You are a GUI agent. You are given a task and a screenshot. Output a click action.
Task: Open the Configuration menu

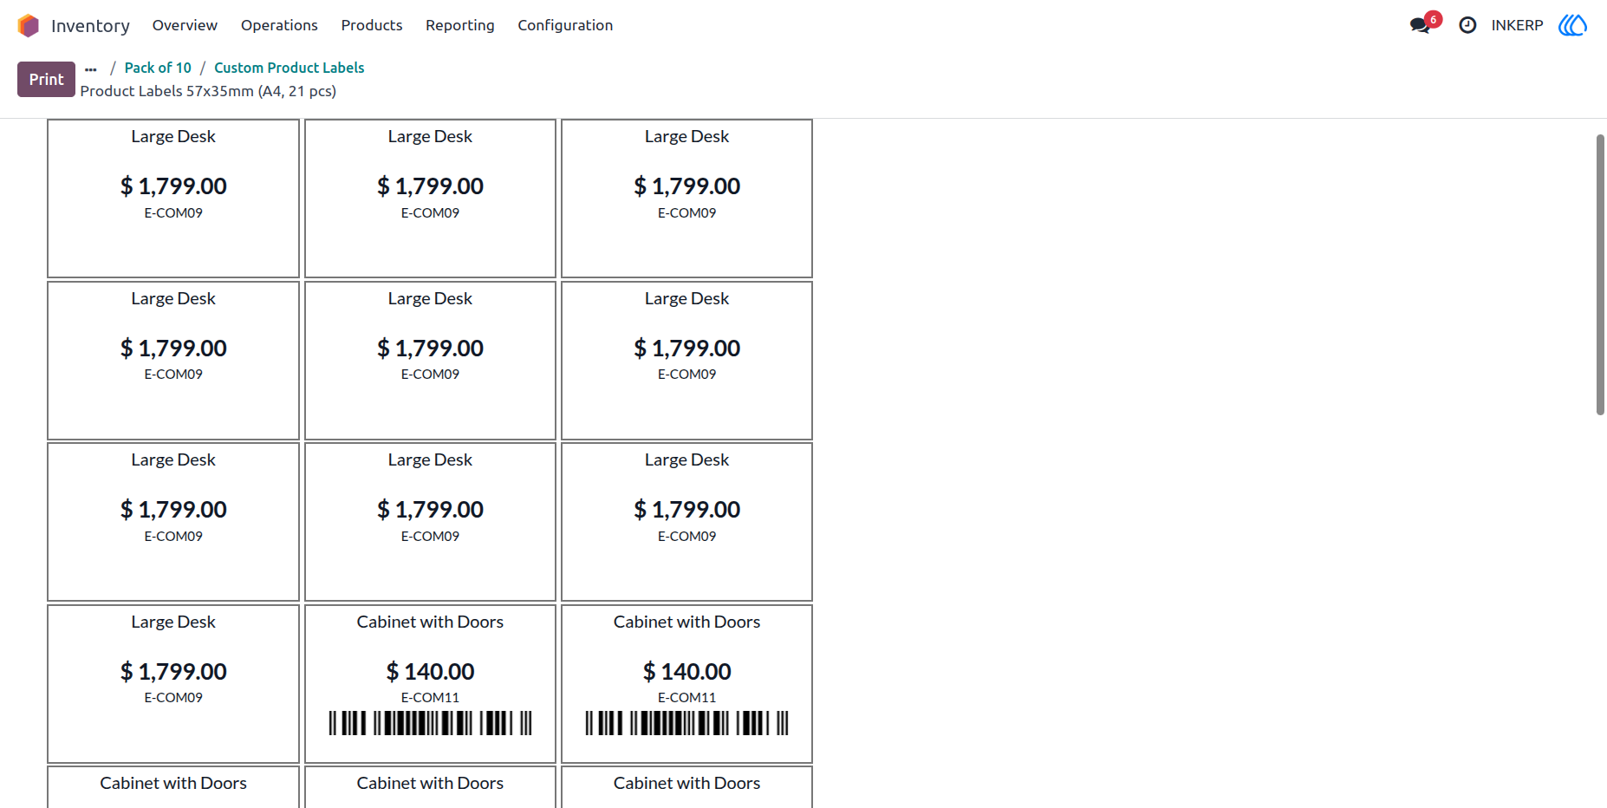565,25
